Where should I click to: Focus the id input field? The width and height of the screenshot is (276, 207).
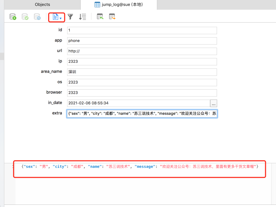tap(142, 30)
